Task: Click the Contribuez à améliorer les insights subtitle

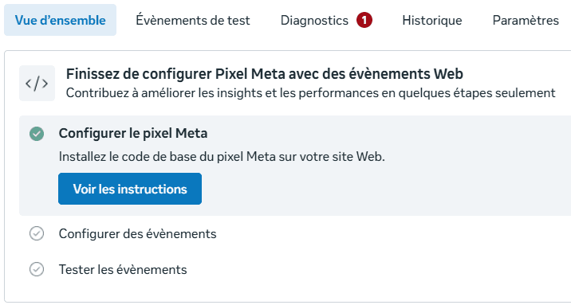Action: 311,93
